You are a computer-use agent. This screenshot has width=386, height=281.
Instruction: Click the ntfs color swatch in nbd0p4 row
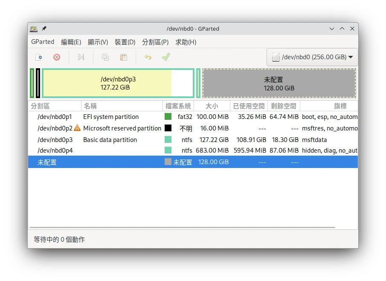coord(168,150)
